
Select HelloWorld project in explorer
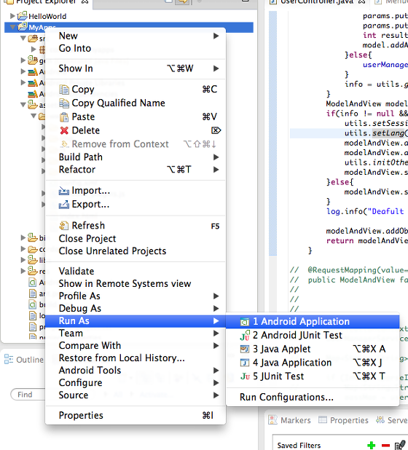(x=47, y=16)
